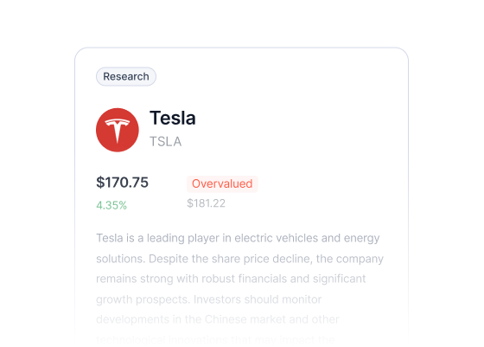Select the $181.22 fair value figure
Screen dimensions: 484x347
tap(207, 203)
